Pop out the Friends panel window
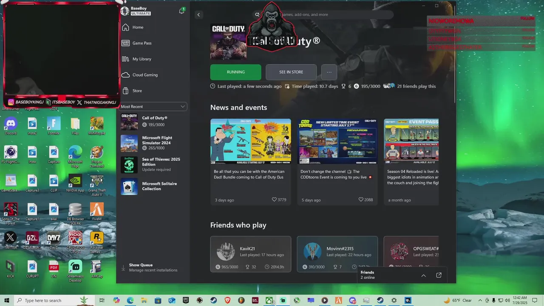Image resolution: width=544 pixels, height=306 pixels. coord(439,275)
